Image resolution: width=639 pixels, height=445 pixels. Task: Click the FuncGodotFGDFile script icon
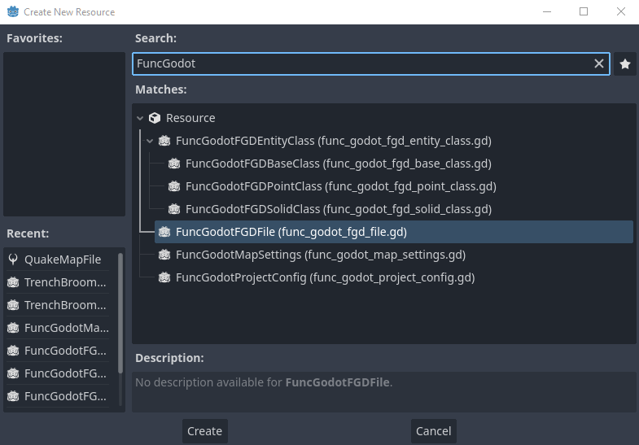(164, 232)
